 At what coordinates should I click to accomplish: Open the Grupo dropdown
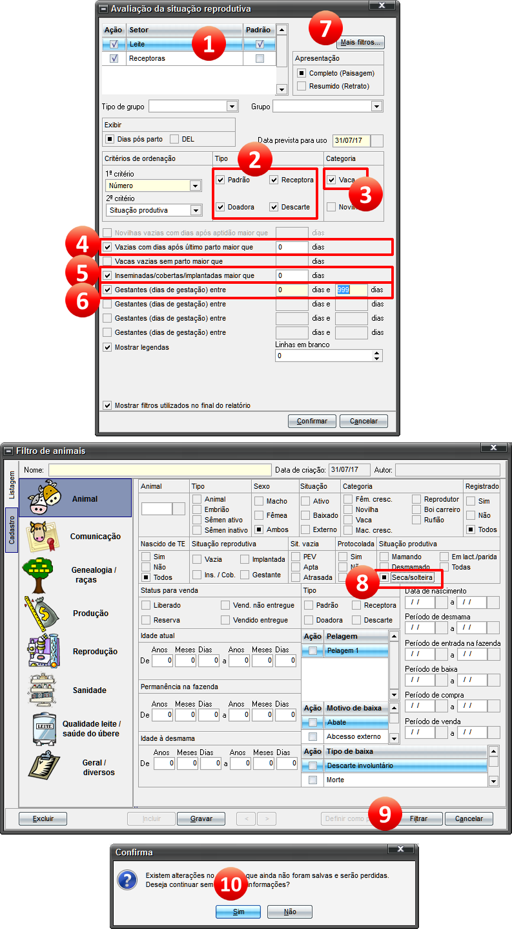click(x=377, y=106)
